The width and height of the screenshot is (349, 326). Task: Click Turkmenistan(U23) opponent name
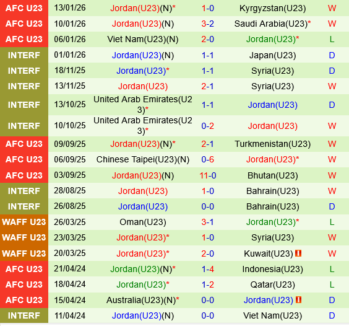tap(272, 144)
